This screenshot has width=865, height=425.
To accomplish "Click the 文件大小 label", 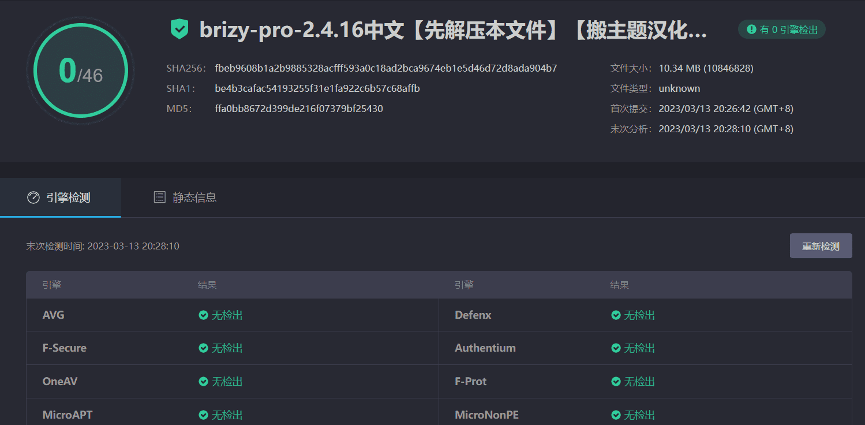I will point(631,68).
